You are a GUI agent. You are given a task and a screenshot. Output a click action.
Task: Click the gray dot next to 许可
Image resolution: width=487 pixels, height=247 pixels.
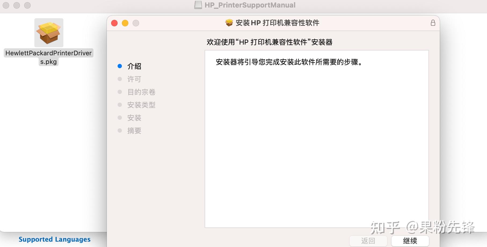(120, 79)
